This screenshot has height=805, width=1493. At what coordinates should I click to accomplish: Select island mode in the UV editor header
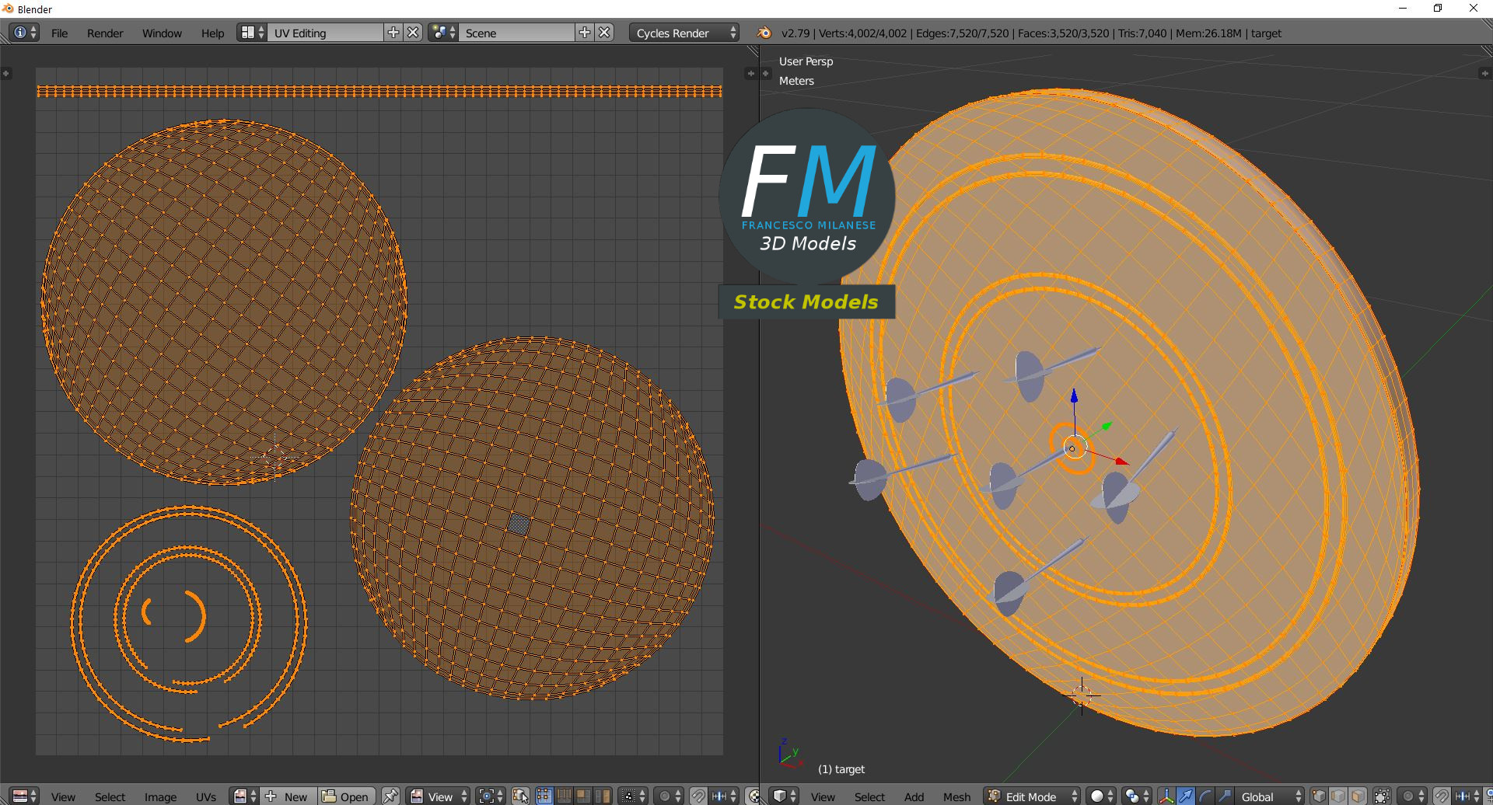tap(603, 796)
